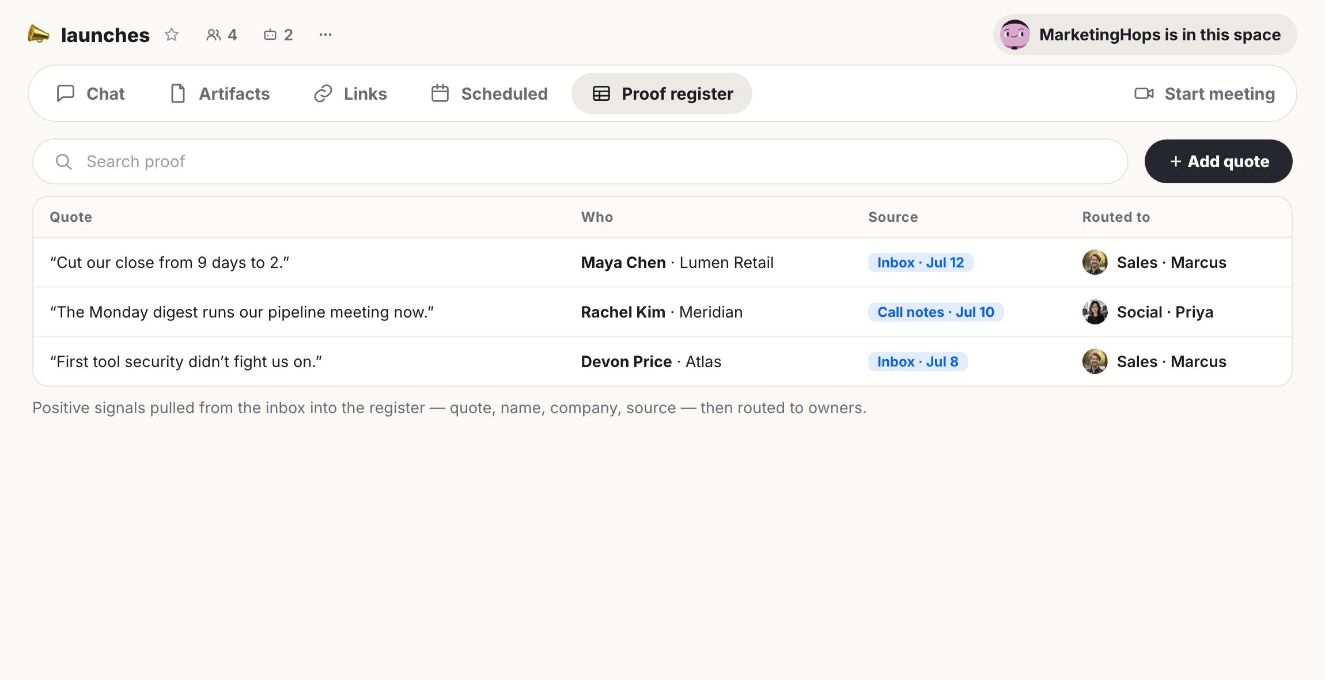Click Marcus's avatar in Devon Price row
Viewport: 1325px width, 680px height.
click(x=1095, y=361)
